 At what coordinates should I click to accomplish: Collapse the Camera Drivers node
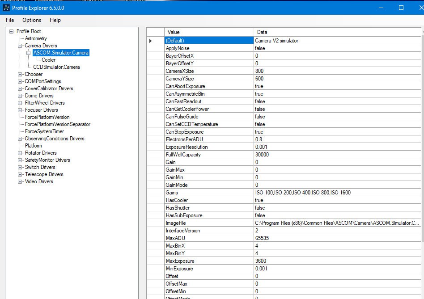pyautogui.click(x=20, y=46)
